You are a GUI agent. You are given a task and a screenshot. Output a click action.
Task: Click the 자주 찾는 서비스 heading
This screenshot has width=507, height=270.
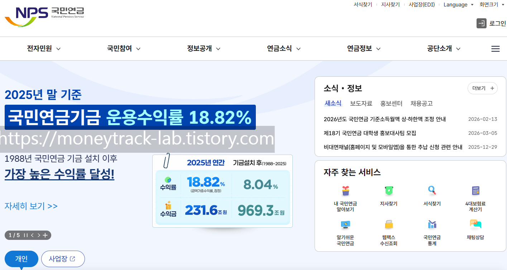[x=352, y=172]
